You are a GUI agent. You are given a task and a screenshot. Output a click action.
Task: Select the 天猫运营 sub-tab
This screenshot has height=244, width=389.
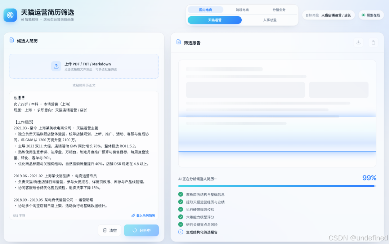(215, 20)
